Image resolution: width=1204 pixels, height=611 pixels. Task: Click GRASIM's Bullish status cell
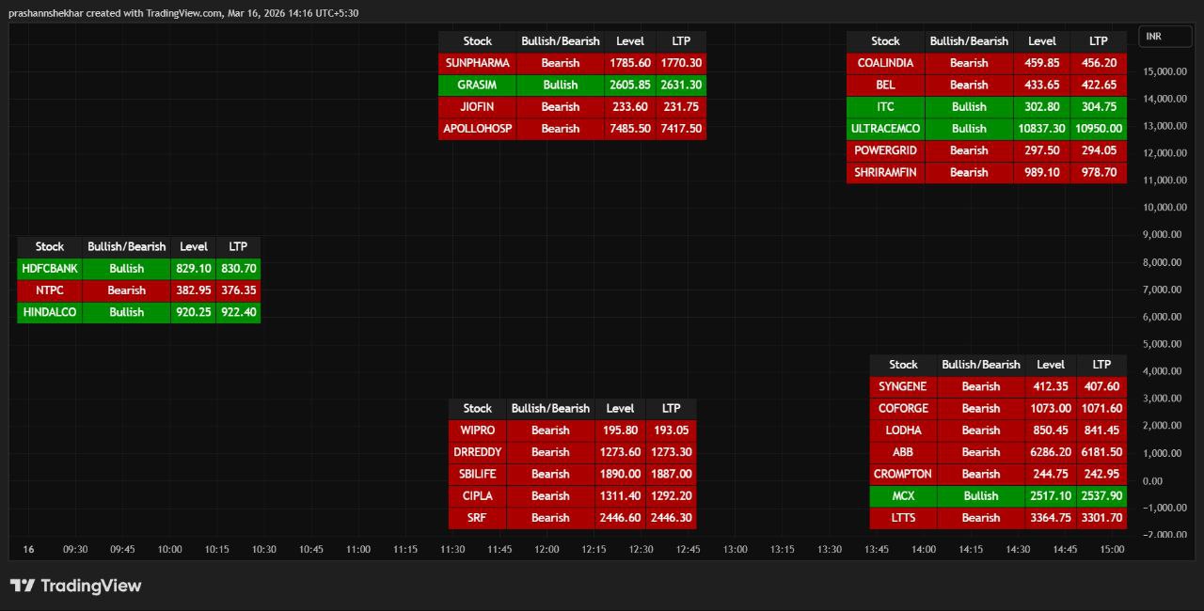(561, 85)
